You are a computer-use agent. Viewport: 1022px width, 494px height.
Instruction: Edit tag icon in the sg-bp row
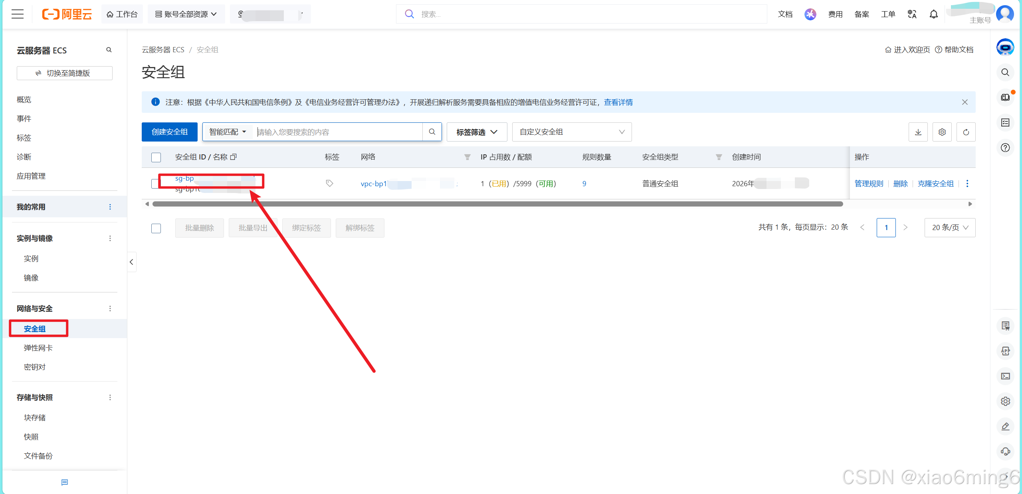coord(329,183)
